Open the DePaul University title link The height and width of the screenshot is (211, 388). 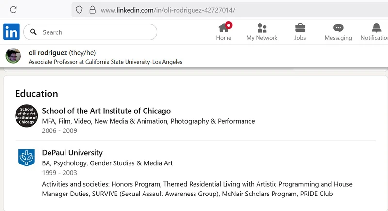(72, 153)
